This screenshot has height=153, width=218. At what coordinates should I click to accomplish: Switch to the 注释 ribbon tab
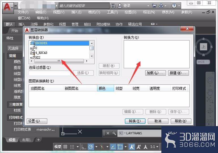click(34, 24)
